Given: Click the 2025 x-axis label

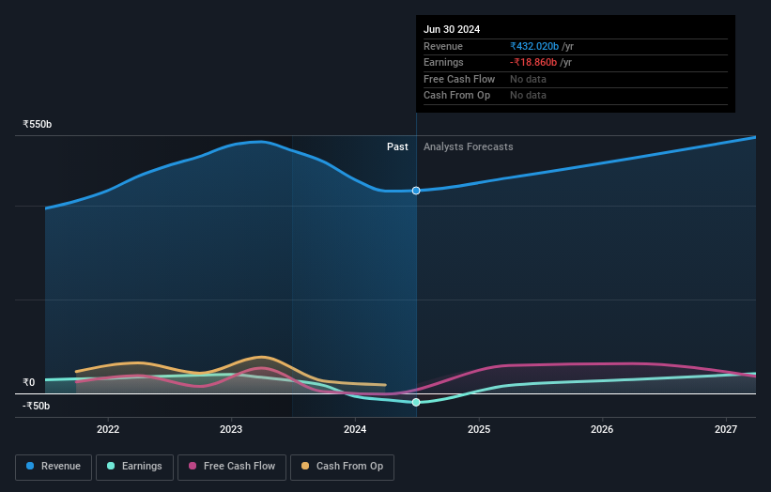Looking at the screenshot, I should click(479, 430).
